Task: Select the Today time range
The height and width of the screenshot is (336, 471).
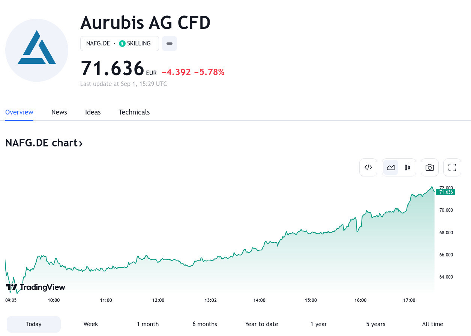Action: pyautogui.click(x=34, y=324)
